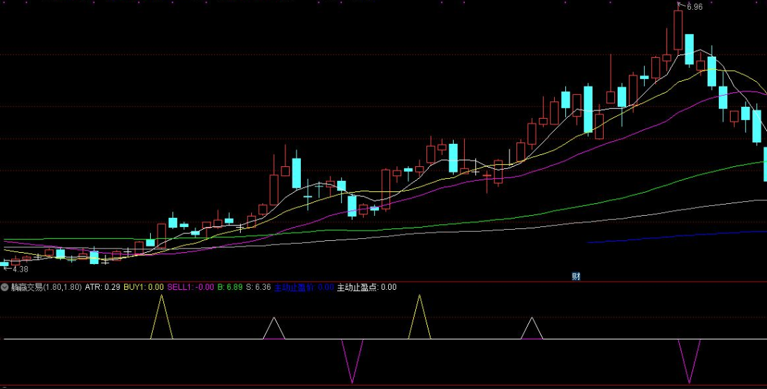Click the 6.96 high price label
The height and width of the screenshot is (389, 767).
click(694, 7)
